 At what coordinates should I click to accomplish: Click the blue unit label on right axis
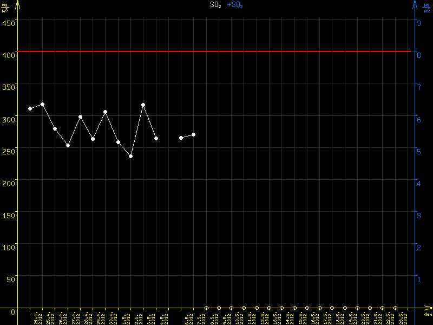[427, 8]
